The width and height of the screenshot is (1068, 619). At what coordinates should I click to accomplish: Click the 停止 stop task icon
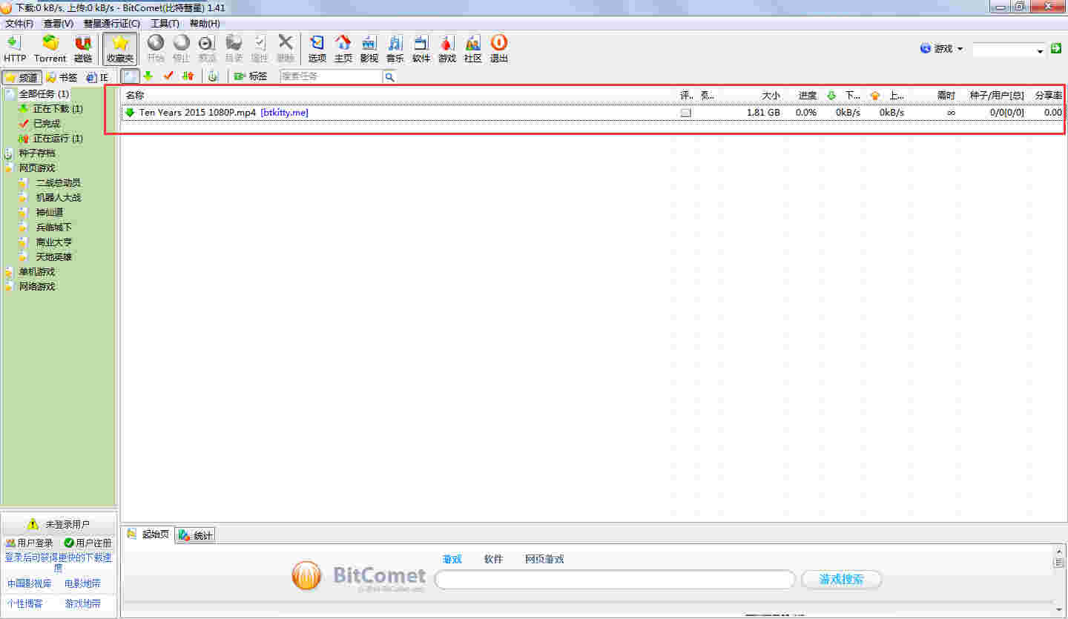pyautogui.click(x=181, y=49)
